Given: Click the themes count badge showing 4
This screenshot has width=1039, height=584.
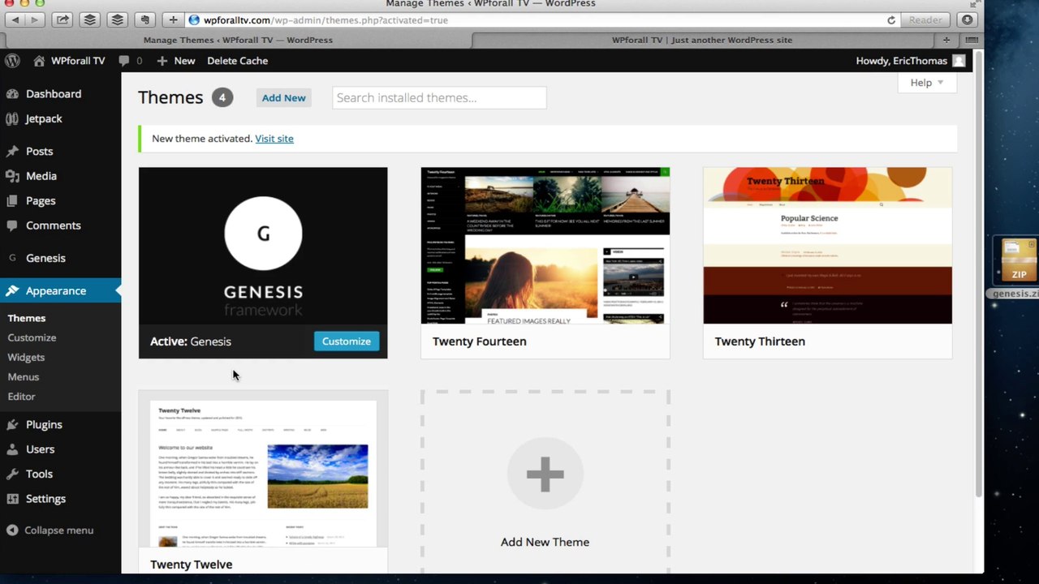Looking at the screenshot, I should 222,98.
